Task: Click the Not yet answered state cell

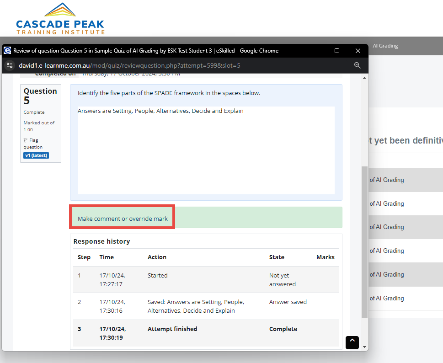Action: 283,280
